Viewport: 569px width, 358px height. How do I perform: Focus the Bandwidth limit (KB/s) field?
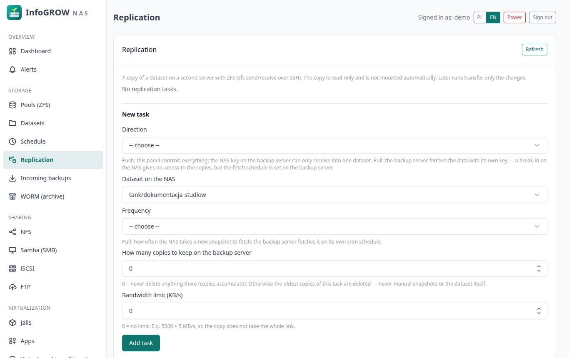point(334,311)
